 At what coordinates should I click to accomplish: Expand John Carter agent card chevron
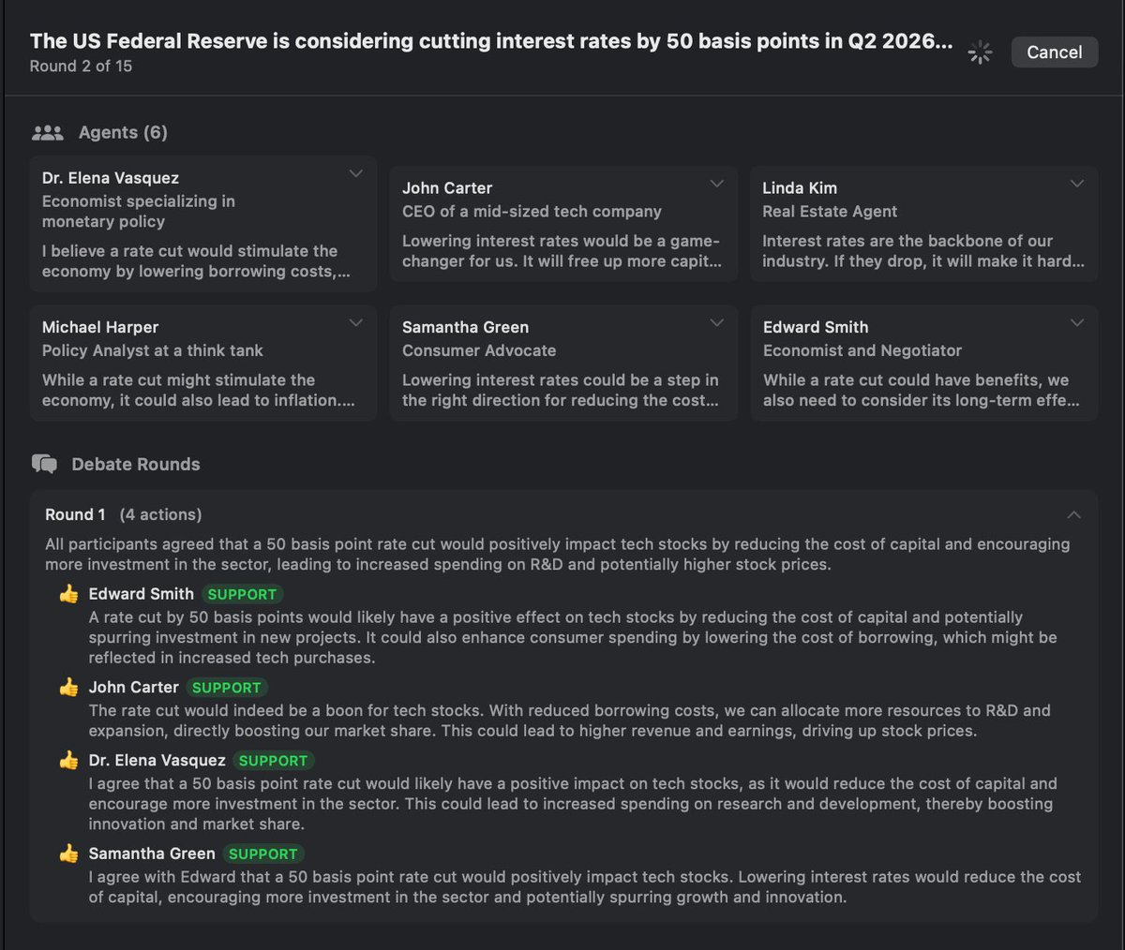tap(717, 184)
